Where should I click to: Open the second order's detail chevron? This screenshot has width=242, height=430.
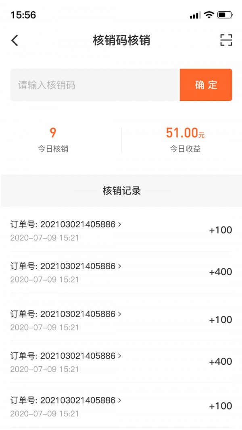tap(120, 266)
